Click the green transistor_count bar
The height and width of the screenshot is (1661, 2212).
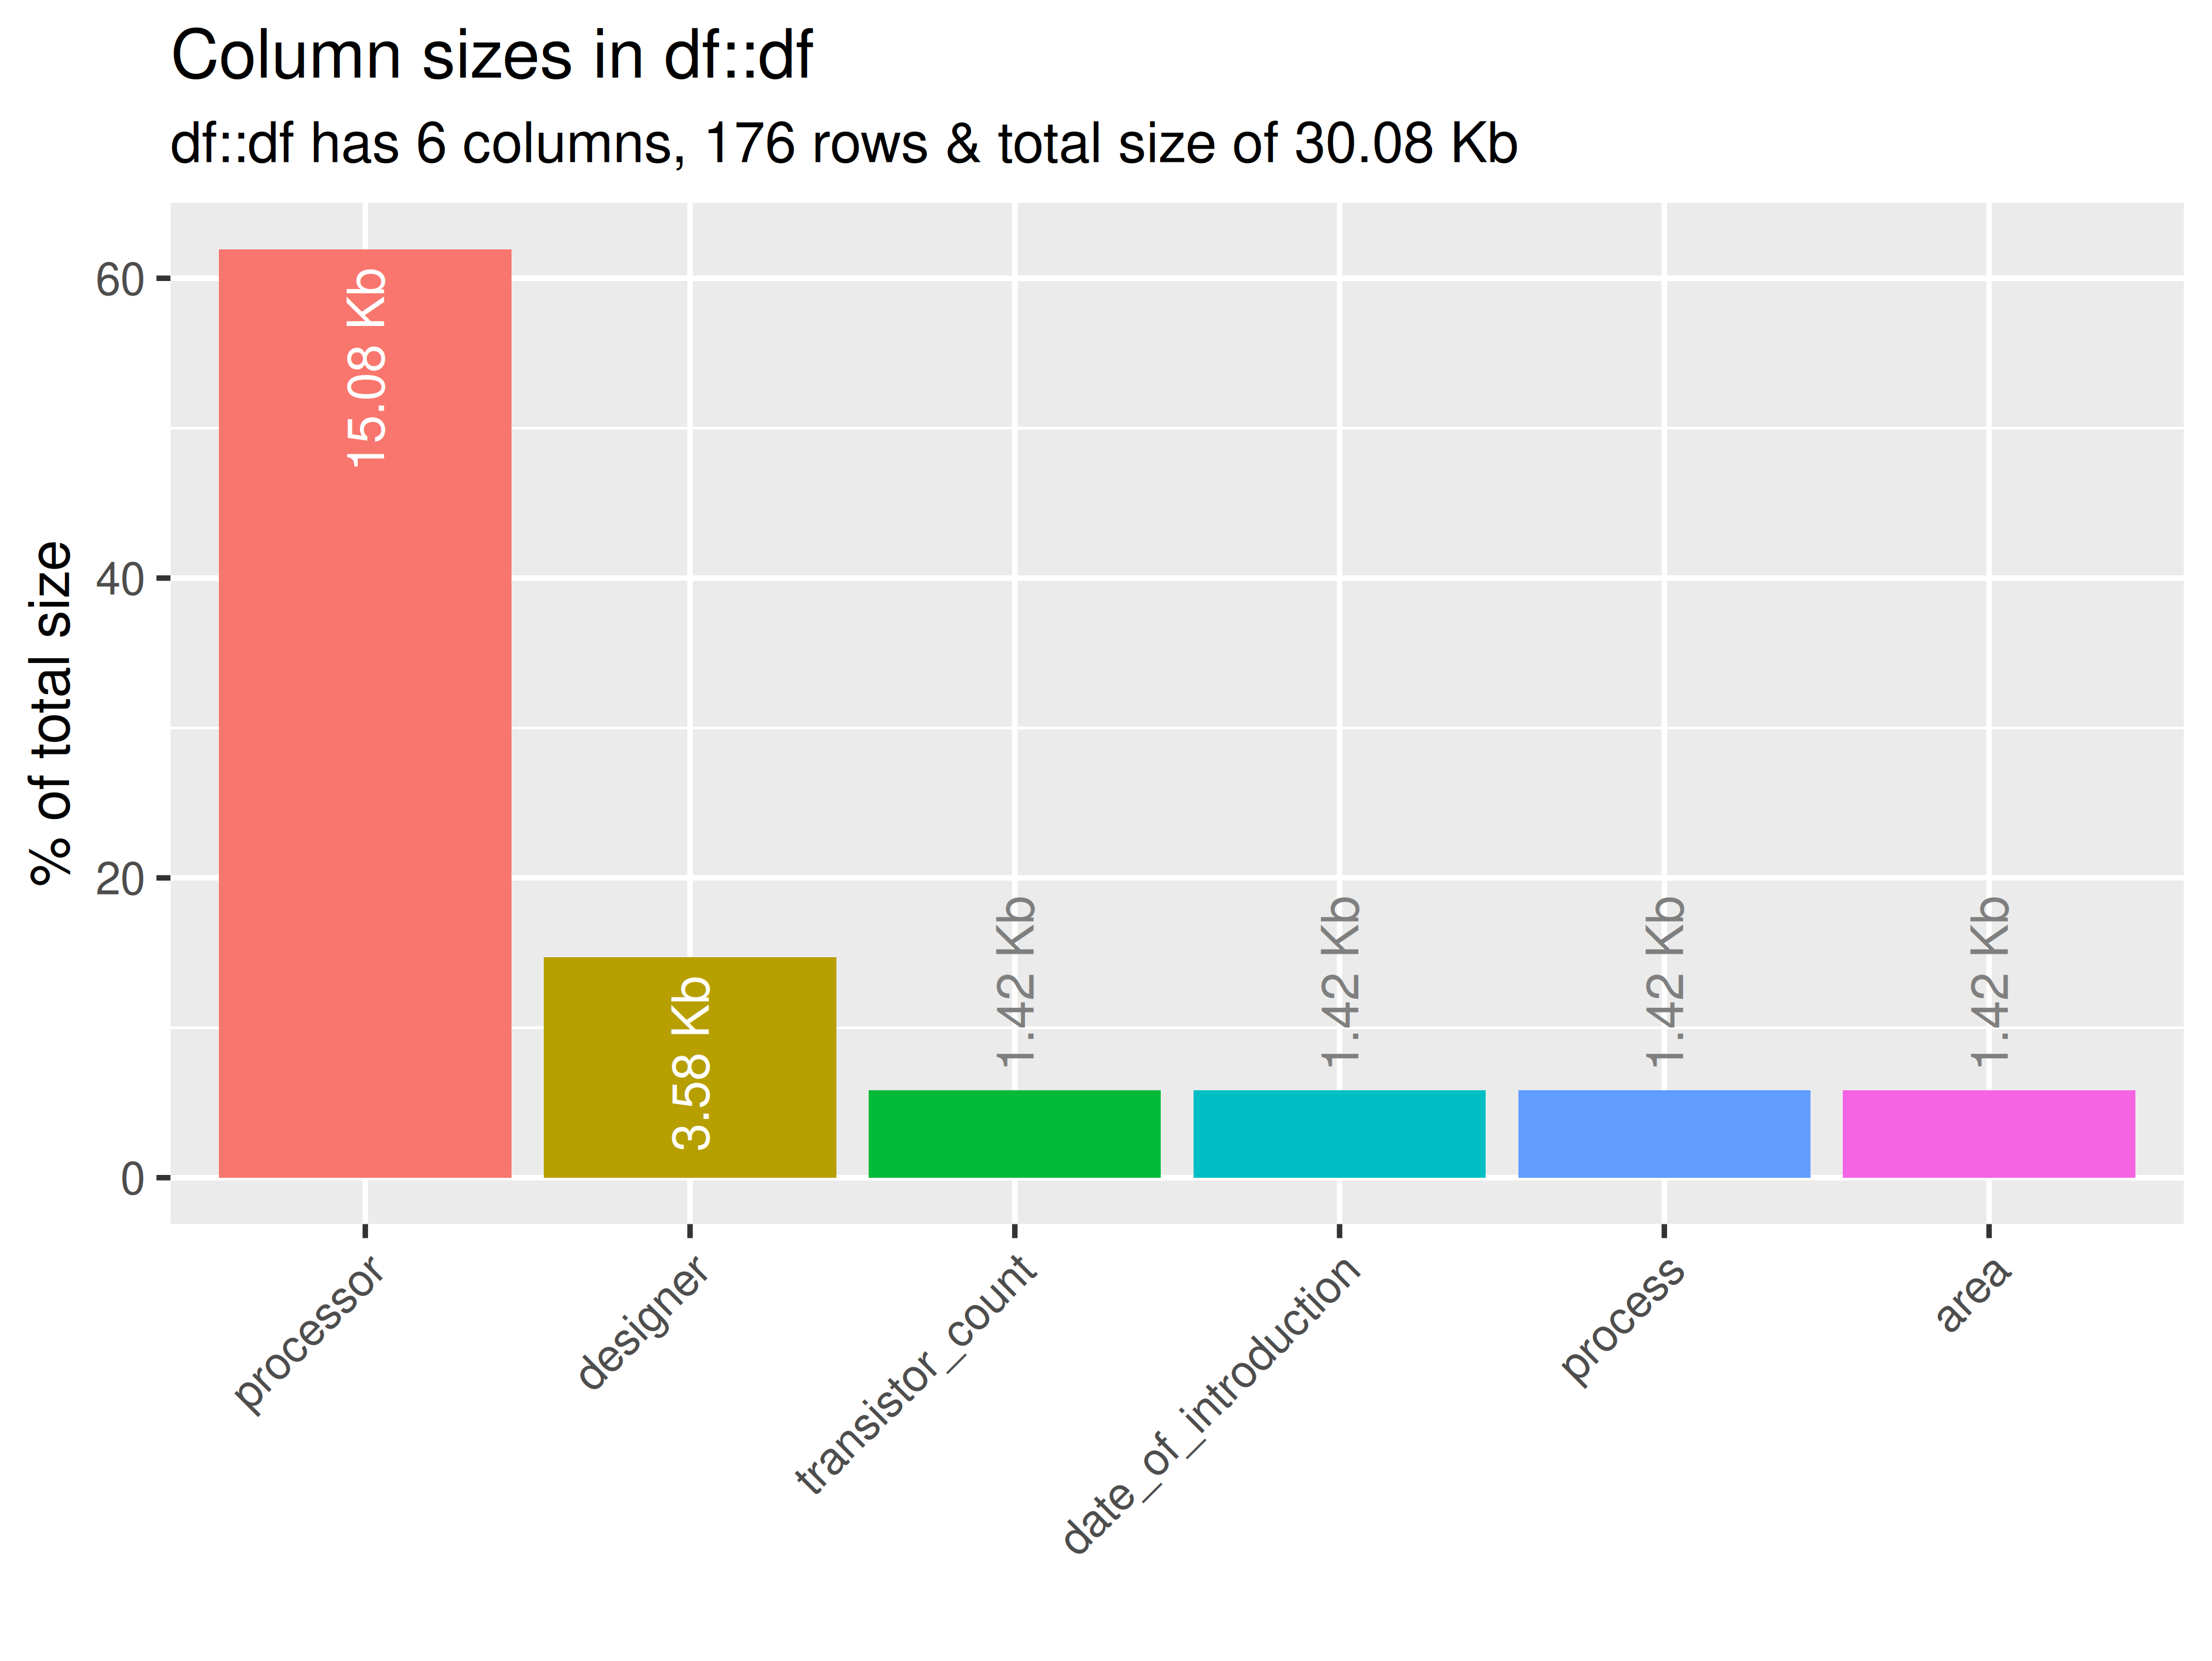tap(1014, 1134)
